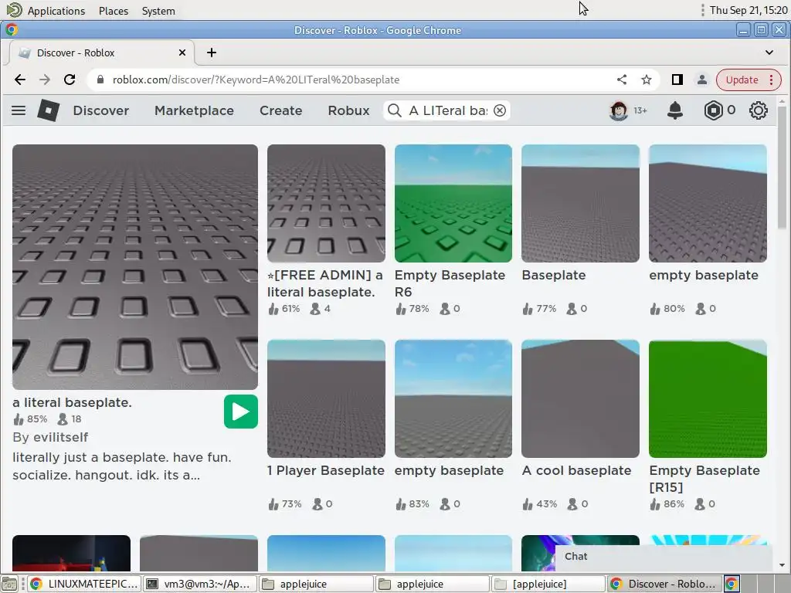
Task: Open the System menu
Action: click(158, 11)
